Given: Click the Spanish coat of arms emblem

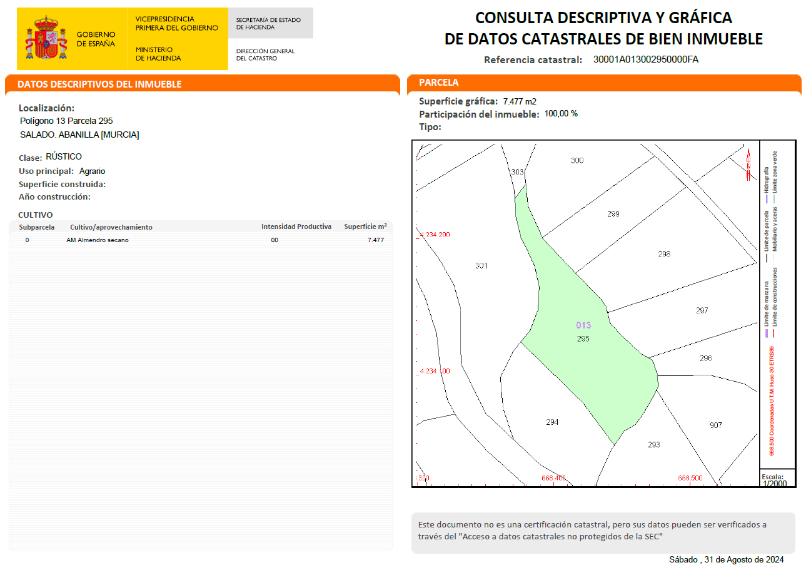Looking at the screenshot, I should tap(46, 39).
